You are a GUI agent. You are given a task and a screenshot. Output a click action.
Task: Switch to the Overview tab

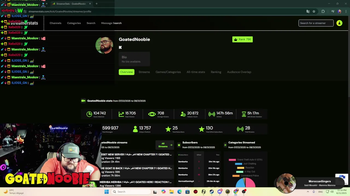(x=127, y=72)
